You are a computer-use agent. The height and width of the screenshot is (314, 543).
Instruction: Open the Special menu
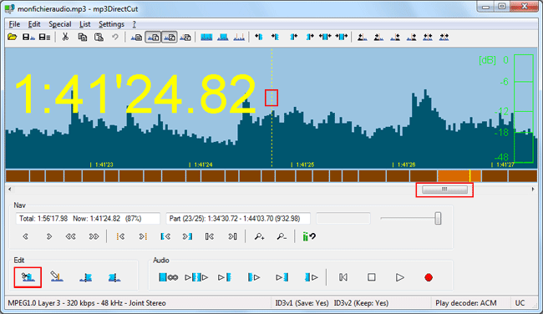coord(60,24)
